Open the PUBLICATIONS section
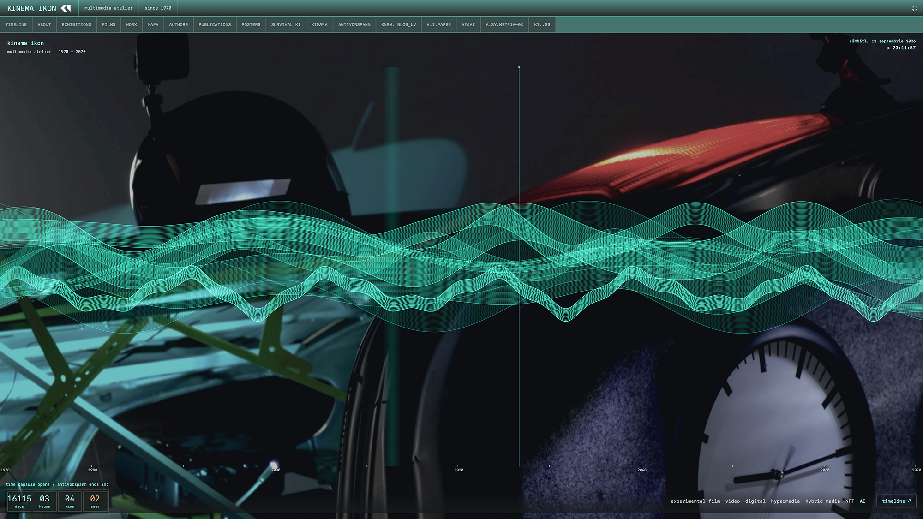923x519 pixels. pos(215,25)
